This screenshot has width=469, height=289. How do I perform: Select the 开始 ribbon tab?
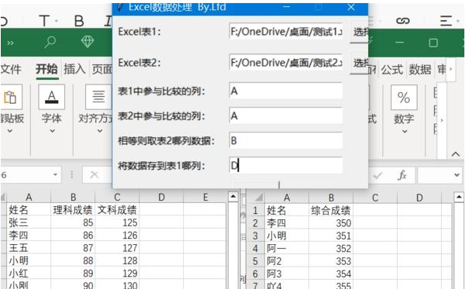click(x=47, y=69)
